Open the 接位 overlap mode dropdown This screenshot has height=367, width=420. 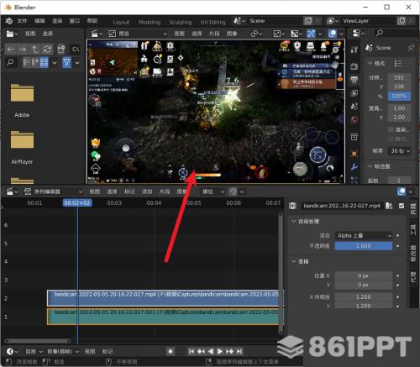tap(213, 191)
